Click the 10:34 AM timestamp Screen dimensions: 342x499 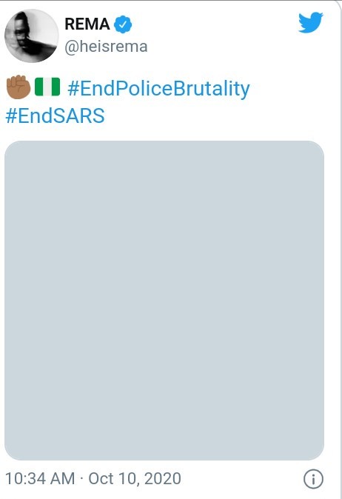(40, 478)
